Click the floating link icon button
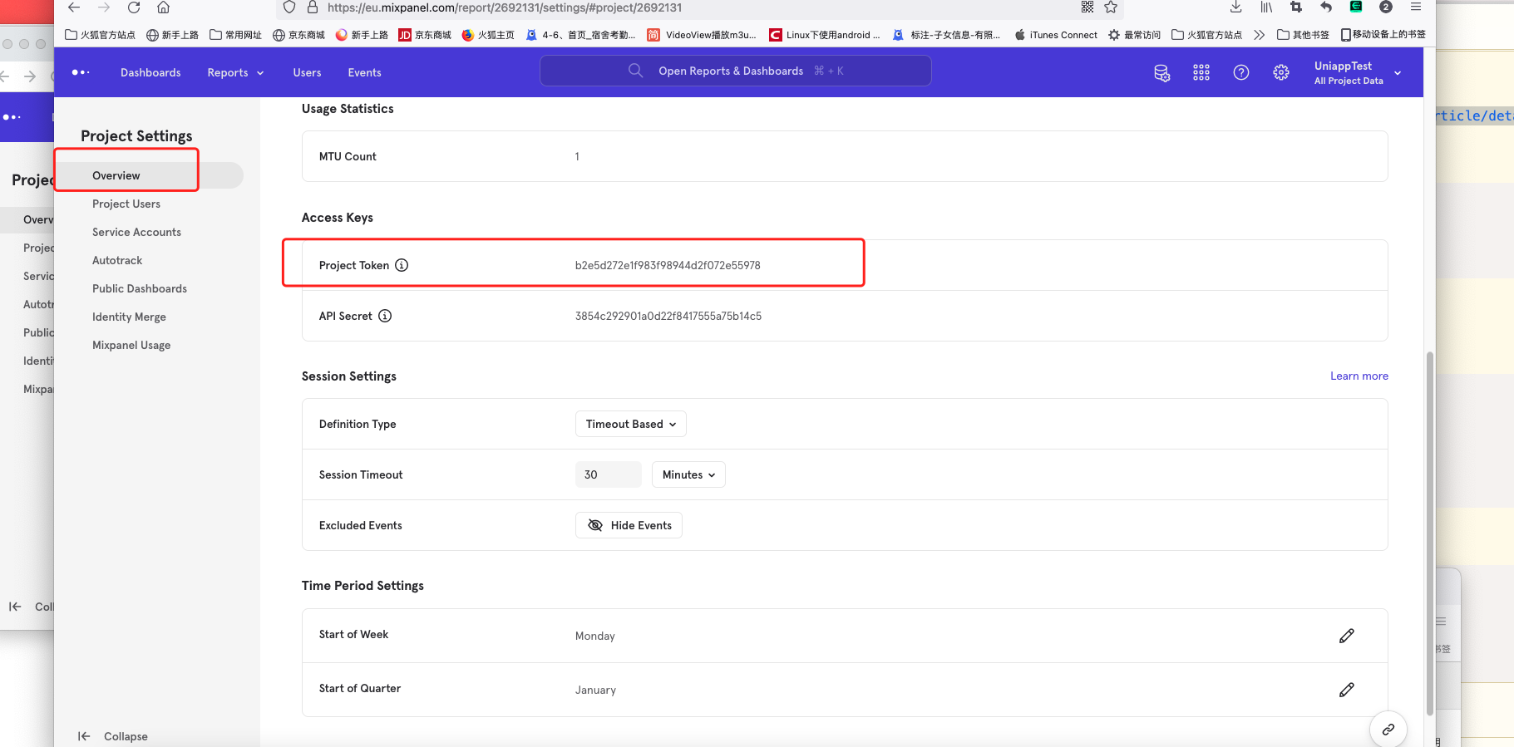 (1388, 730)
